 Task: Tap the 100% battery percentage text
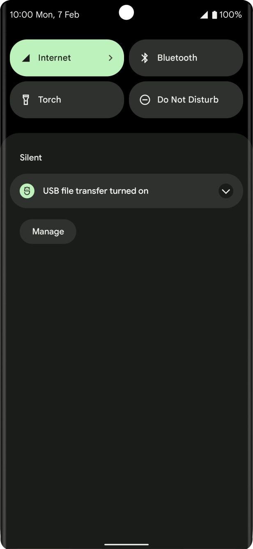(230, 15)
